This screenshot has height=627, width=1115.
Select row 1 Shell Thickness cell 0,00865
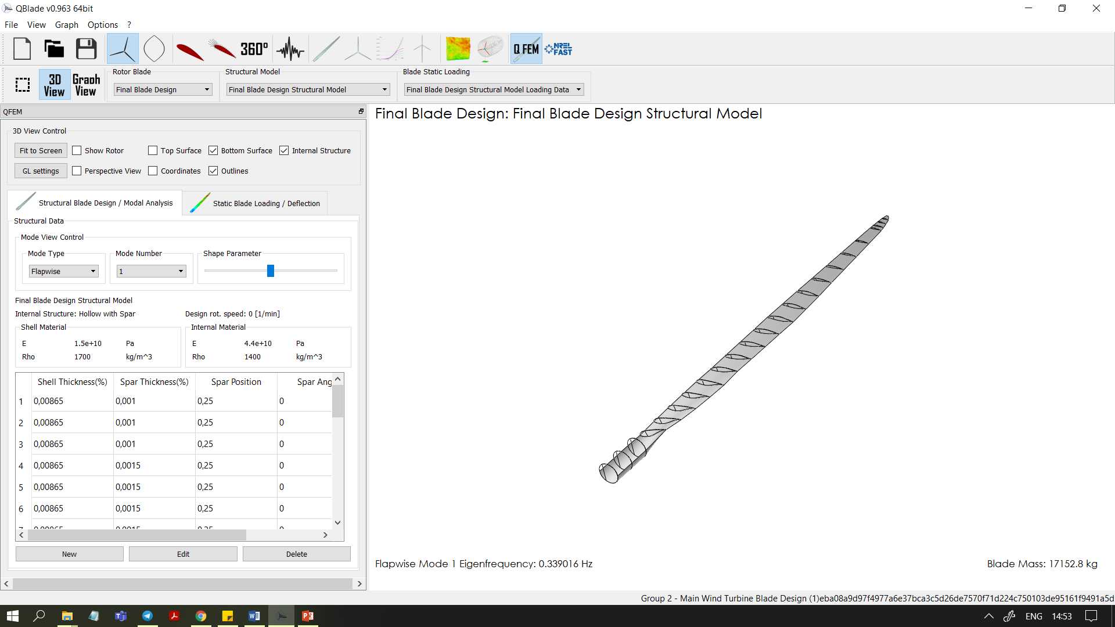coord(73,401)
